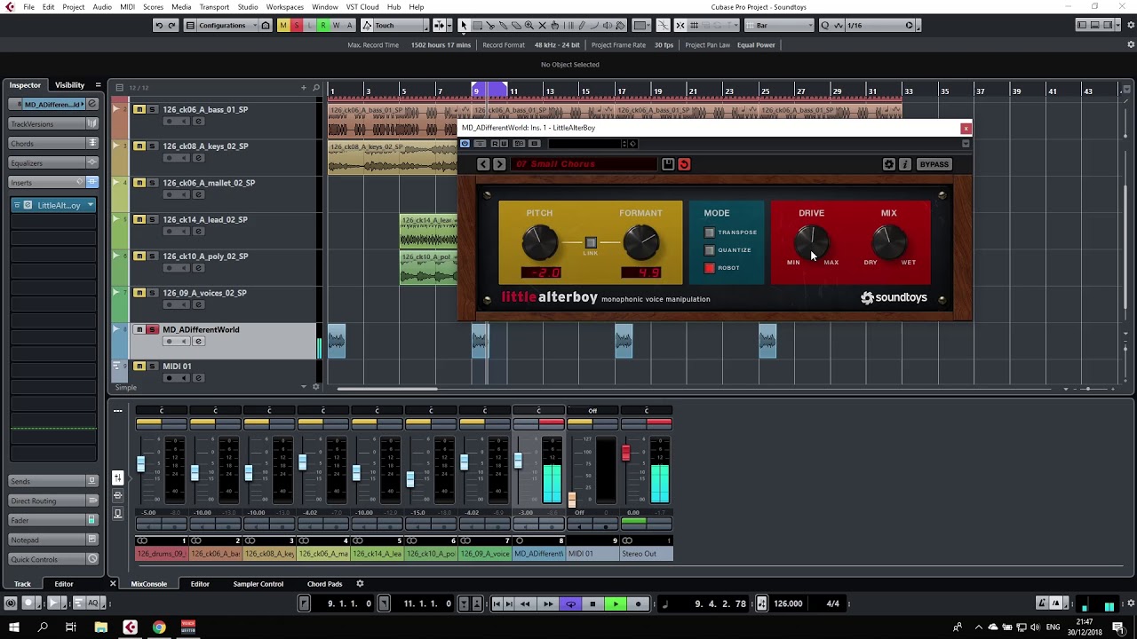The image size is (1137, 639).
Task: Expand the Sends inspector section
Action: [x=52, y=481]
